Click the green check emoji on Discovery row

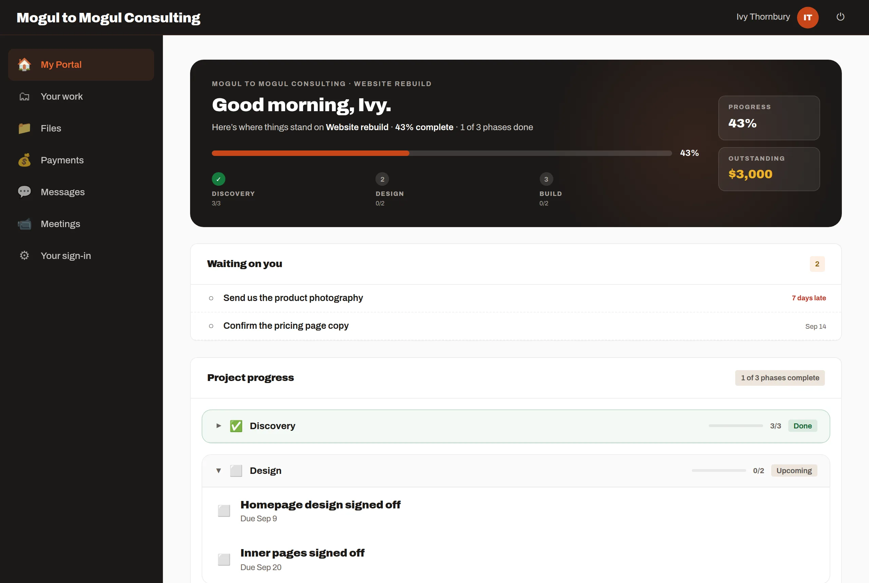236,426
